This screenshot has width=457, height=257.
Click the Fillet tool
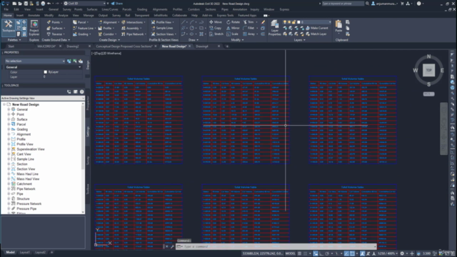click(248, 28)
